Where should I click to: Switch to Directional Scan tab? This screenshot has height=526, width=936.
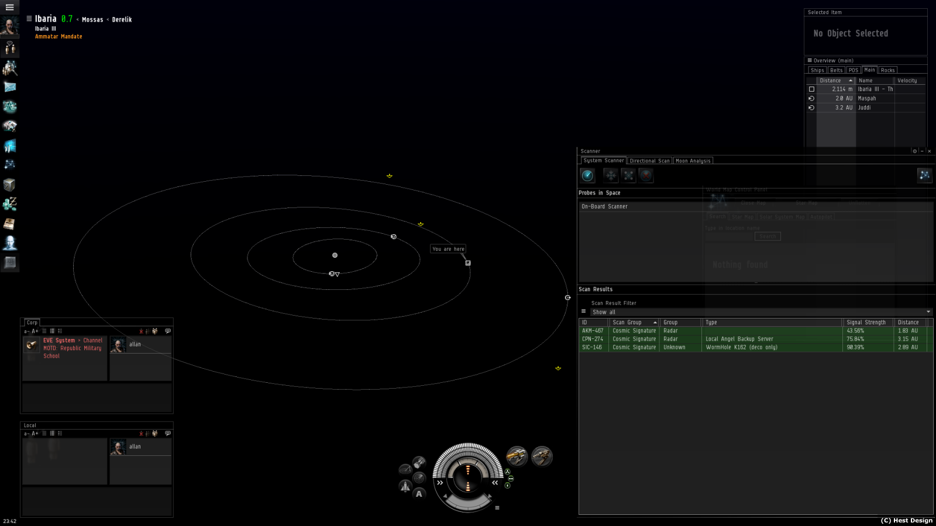[649, 161]
